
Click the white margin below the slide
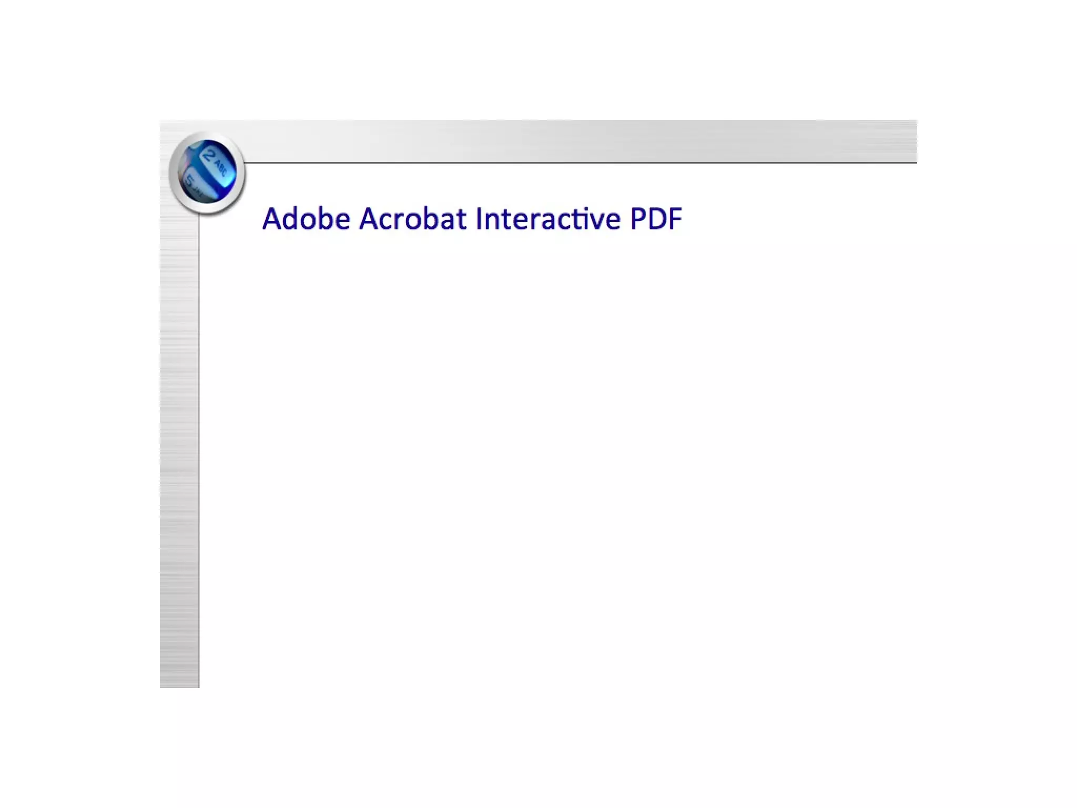click(x=538, y=747)
